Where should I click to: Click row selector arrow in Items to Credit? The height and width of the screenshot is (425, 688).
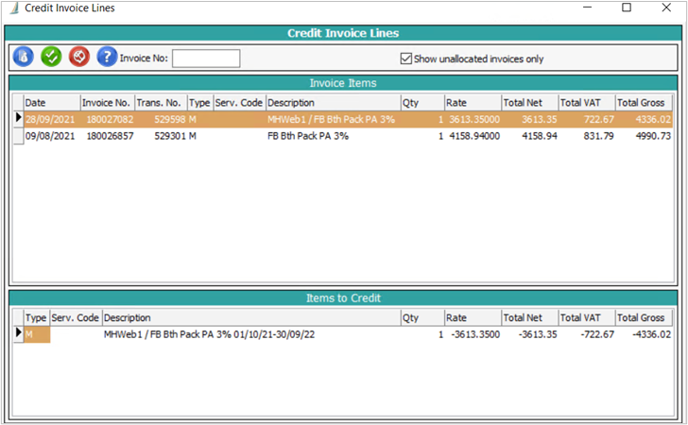click(19, 332)
